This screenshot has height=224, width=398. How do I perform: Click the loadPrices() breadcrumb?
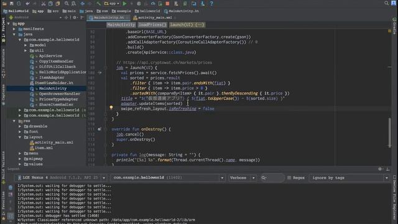(x=152, y=25)
